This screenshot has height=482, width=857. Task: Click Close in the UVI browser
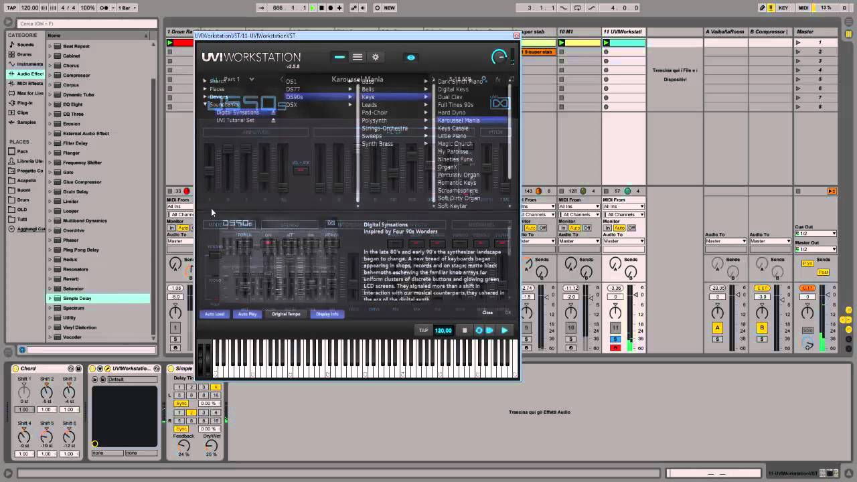click(x=487, y=313)
